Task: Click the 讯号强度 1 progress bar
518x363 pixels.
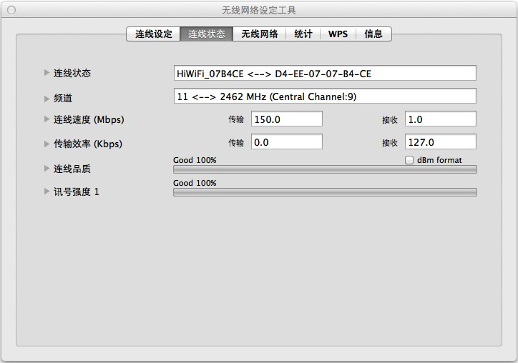Action: coord(325,192)
